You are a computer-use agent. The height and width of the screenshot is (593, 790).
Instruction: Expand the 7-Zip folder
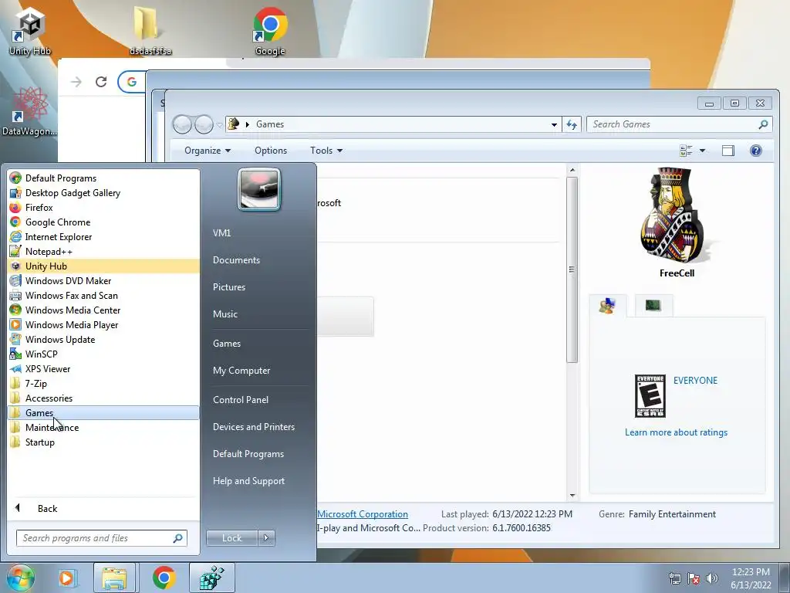coord(103,383)
